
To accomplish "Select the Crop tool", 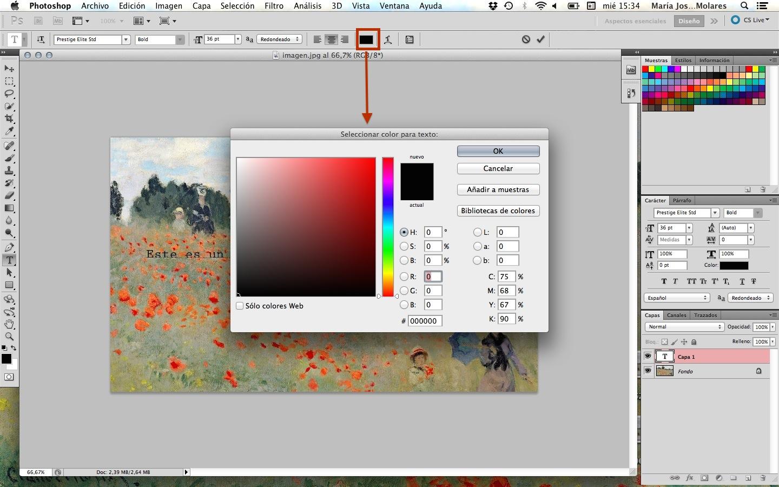I will (x=9, y=119).
